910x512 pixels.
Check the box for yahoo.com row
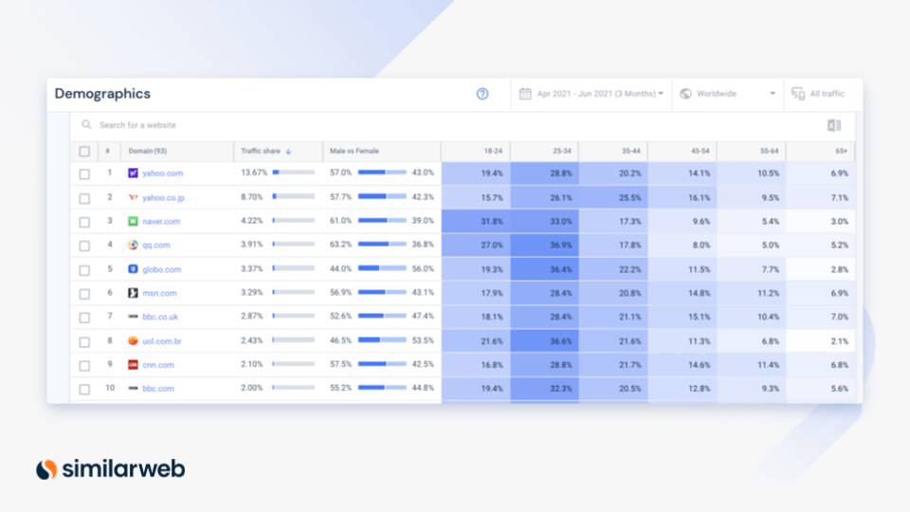84,174
